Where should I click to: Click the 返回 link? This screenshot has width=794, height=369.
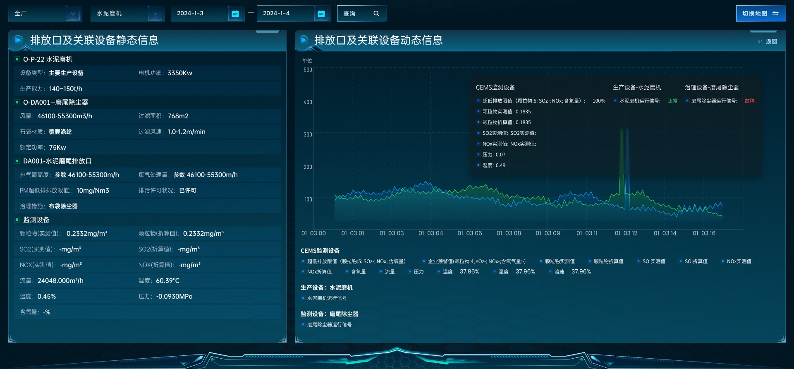pos(771,41)
